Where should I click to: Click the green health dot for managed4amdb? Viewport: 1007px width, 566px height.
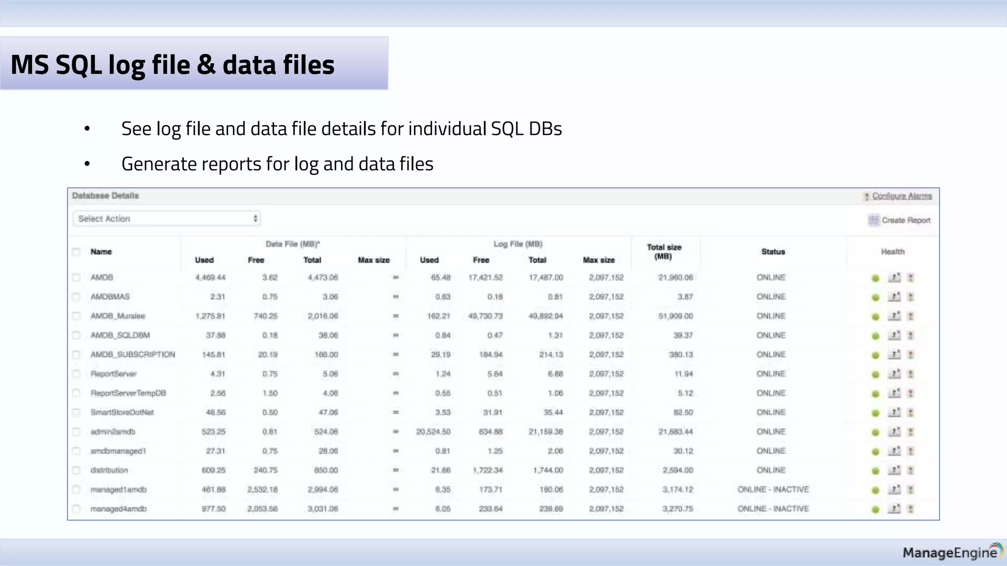[875, 509]
